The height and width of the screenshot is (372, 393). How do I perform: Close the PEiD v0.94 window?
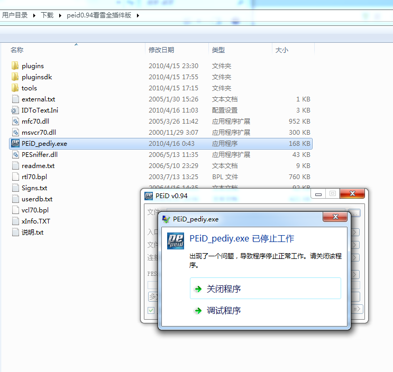point(352,194)
